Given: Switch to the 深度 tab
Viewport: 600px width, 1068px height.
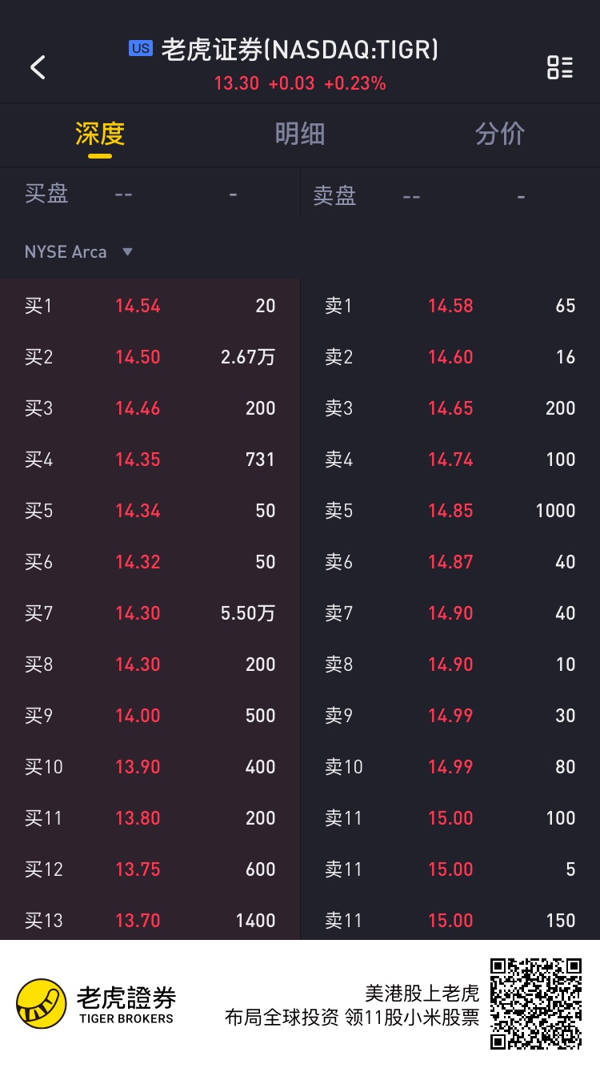Looking at the screenshot, I should click(100, 134).
